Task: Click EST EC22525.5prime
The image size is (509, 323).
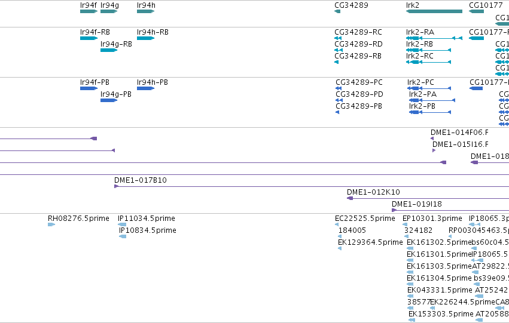Action: tap(337, 224)
